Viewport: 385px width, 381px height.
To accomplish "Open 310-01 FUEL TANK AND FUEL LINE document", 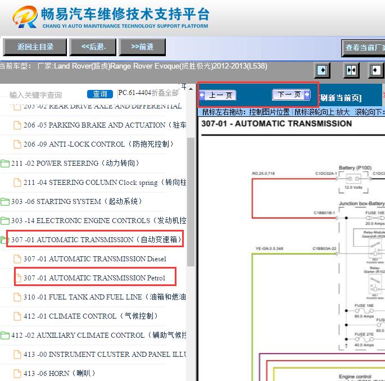I will 105,297.
